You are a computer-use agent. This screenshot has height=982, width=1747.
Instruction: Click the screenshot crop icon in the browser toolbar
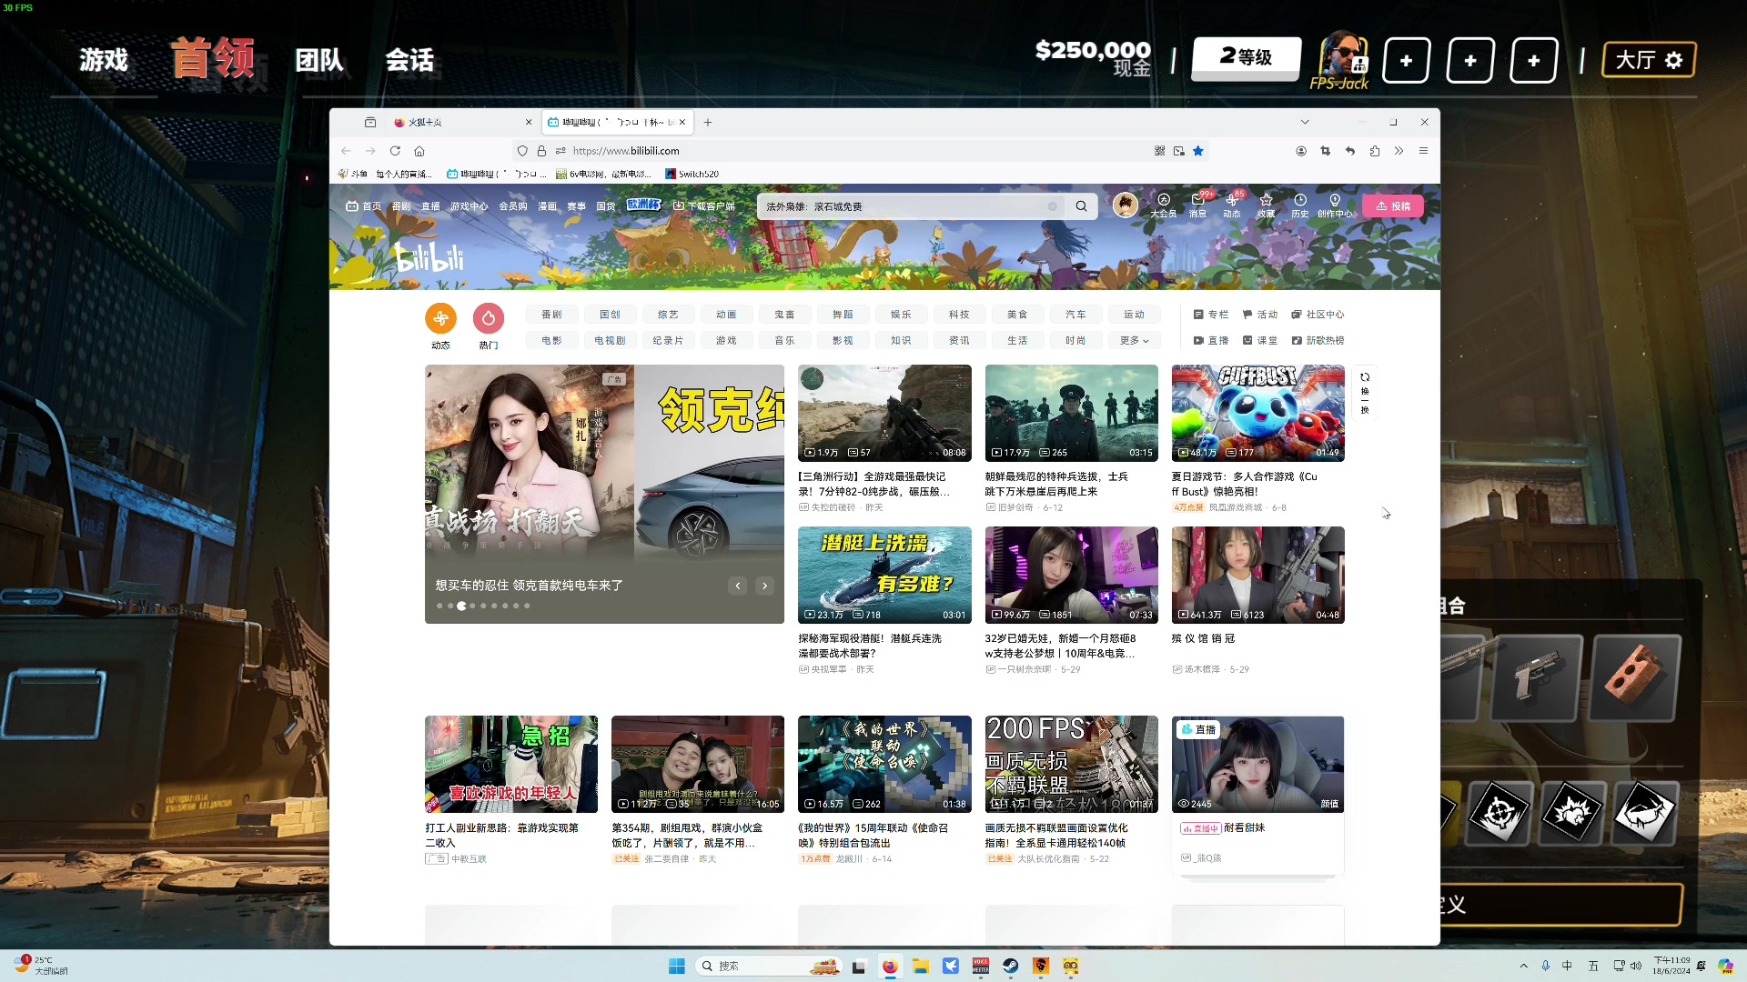(1326, 151)
